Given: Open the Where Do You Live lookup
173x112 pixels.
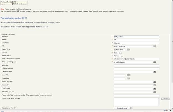Looking at the screenshot, I should (x=155, y=92).
